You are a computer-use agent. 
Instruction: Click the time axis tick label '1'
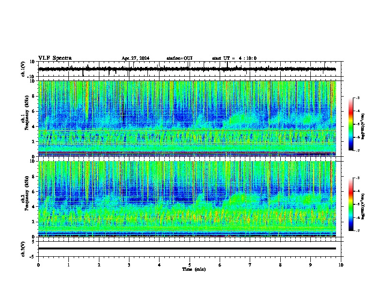point(68,265)
